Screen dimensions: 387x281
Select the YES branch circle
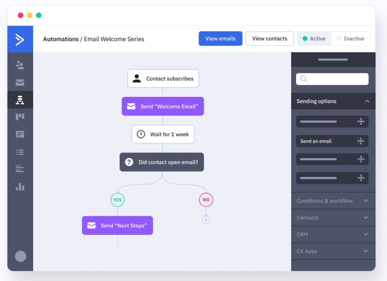pyautogui.click(x=117, y=200)
